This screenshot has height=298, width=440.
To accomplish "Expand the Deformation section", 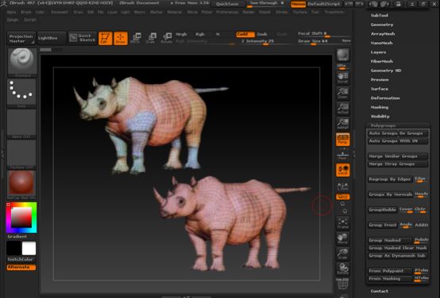I will 385,98.
